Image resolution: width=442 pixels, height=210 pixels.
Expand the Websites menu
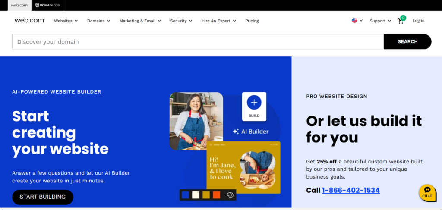coord(66,21)
